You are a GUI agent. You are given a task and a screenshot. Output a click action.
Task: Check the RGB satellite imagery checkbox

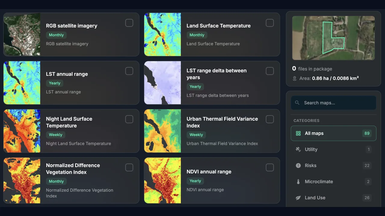[x=129, y=23]
